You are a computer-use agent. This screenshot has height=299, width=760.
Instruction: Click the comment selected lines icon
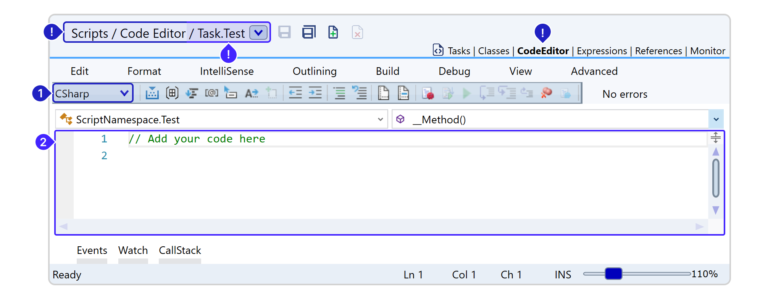339,93
